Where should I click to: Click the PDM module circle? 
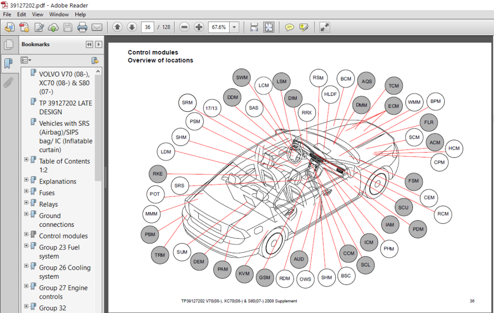(418, 229)
